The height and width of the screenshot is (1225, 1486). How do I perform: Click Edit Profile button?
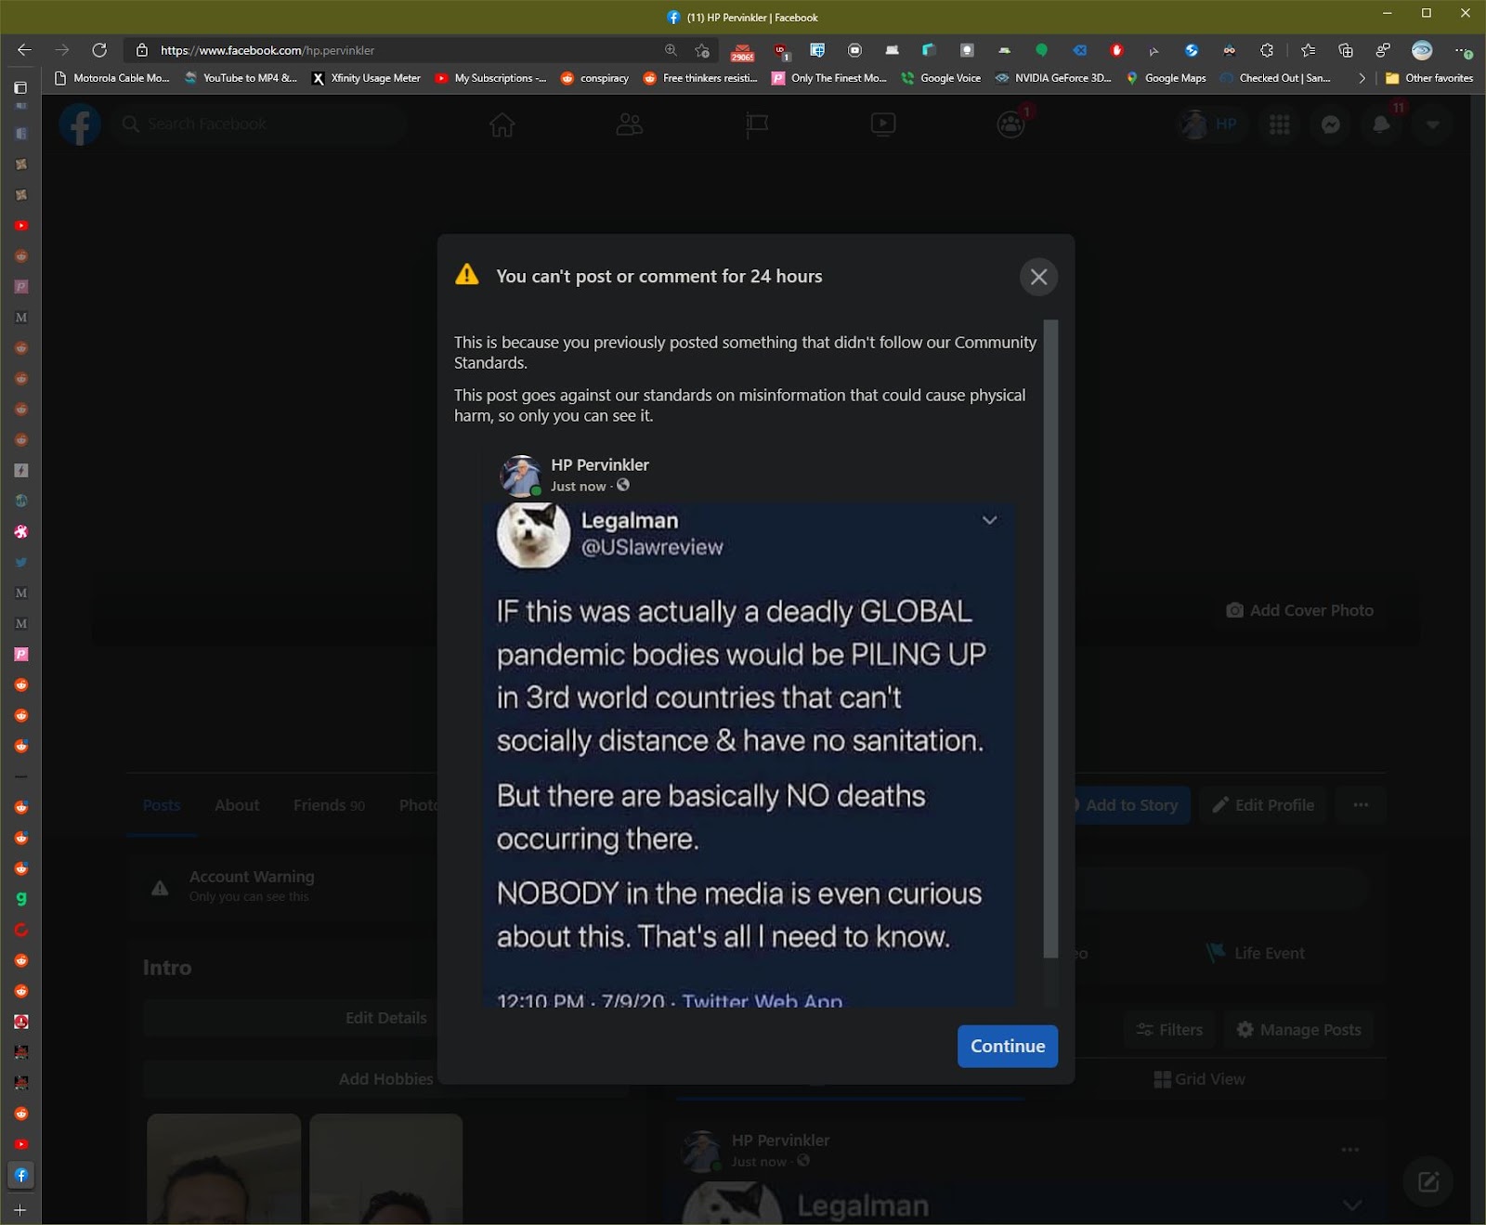tap(1263, 805)
